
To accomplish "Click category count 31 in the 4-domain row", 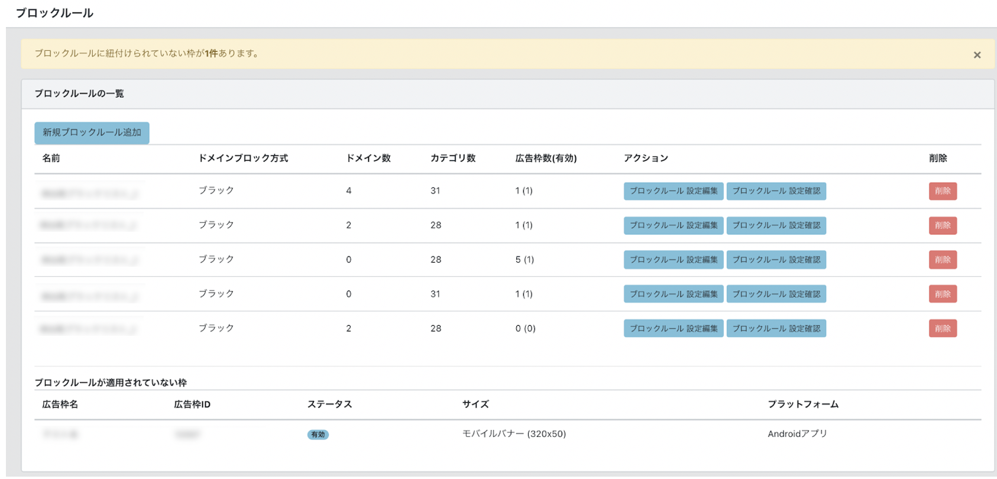I will click(435, 190).
